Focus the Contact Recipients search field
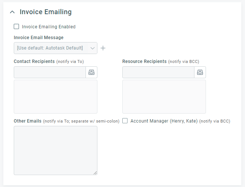The image size is (245, 187). point(50,72)
